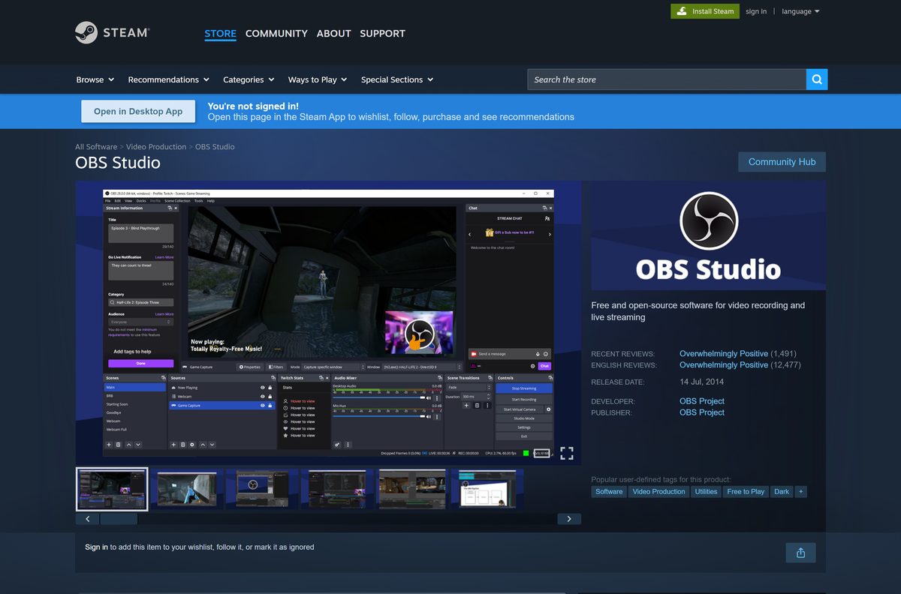The image size is (901, 594).
Task: Expand the Ways to Play dropdown
Action: pos(318,79)
